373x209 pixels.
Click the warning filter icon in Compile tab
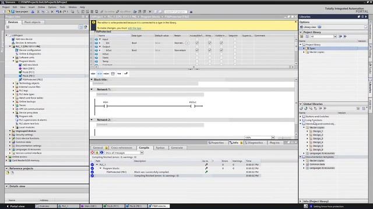pyautogui.click(x=97, y=153)
